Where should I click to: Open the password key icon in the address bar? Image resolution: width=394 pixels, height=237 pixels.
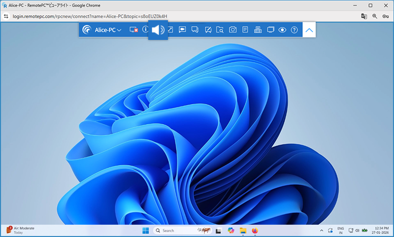(x=386, y=16)
